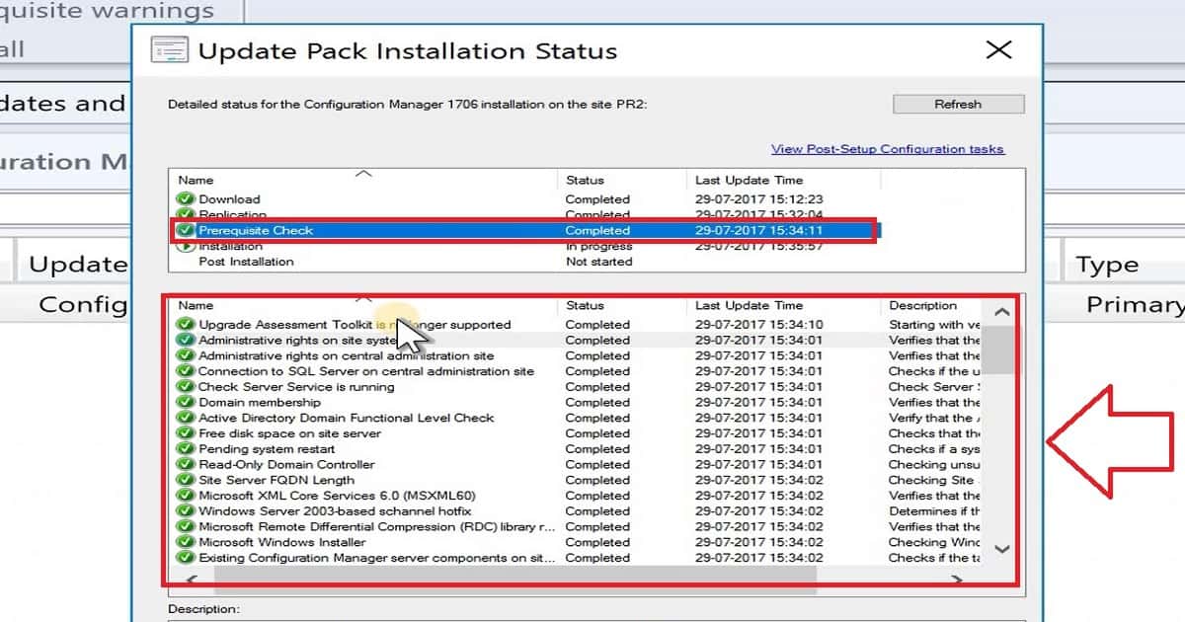This screenshot has height=622, width=1185.
Task: Select 'Check Server Service is running' text
Action: [x=296, y=387]
